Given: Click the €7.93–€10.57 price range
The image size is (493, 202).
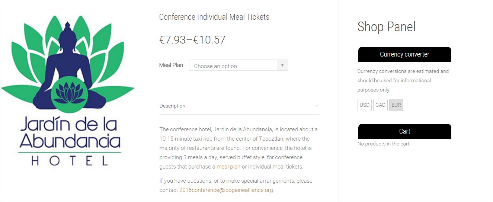Looking at the screenshot, I should 192,40.
